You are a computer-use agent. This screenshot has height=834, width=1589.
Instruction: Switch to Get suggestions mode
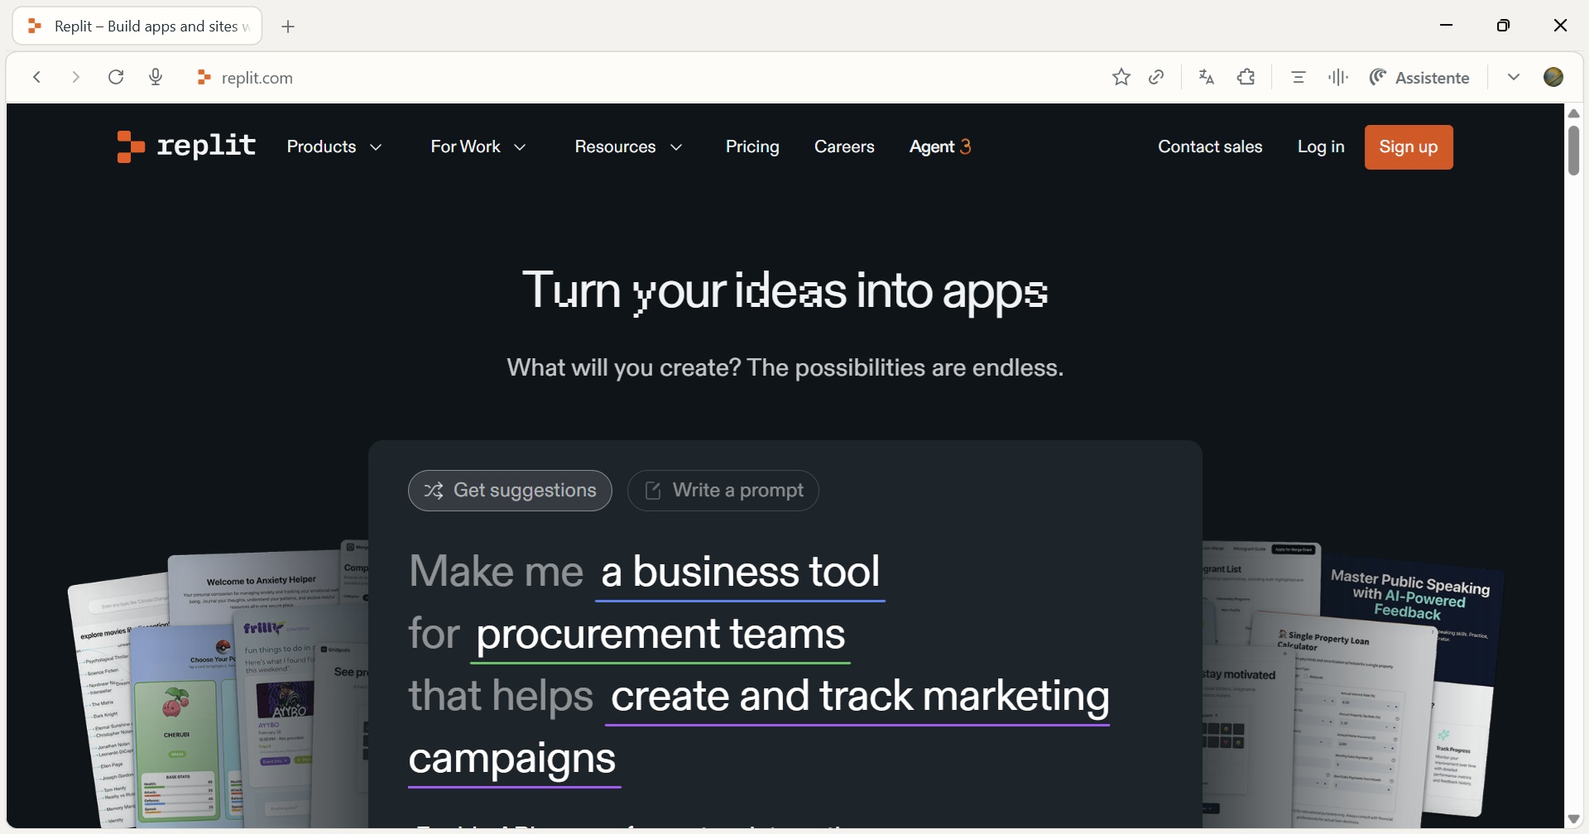click(510, 491)
